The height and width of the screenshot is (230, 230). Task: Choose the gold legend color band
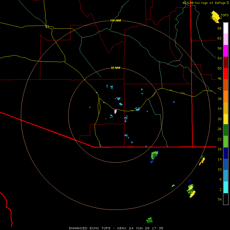tap(226, 108)
